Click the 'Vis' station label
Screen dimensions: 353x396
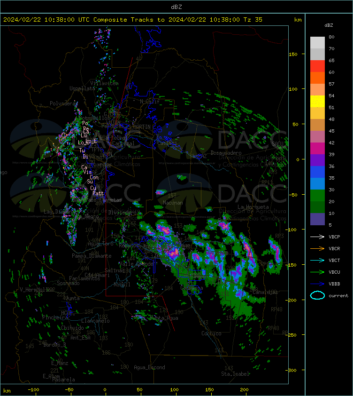tap(87, 172)
